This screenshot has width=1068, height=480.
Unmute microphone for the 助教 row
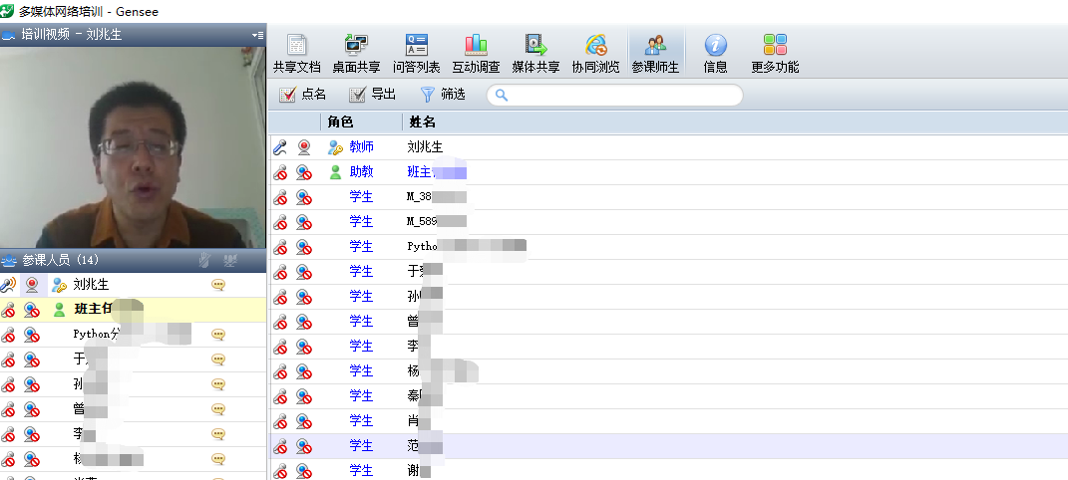[x=280, y=172]
